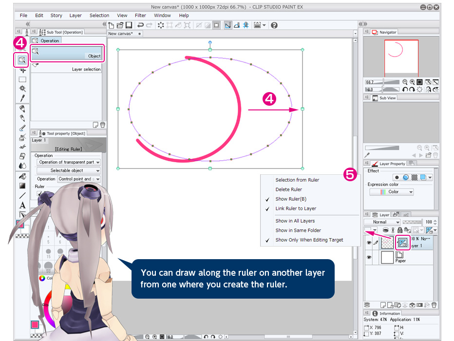454x341 pixels.
Task: Choose the Eyedropper tool in the toolbar
Action: click(22, 98)
